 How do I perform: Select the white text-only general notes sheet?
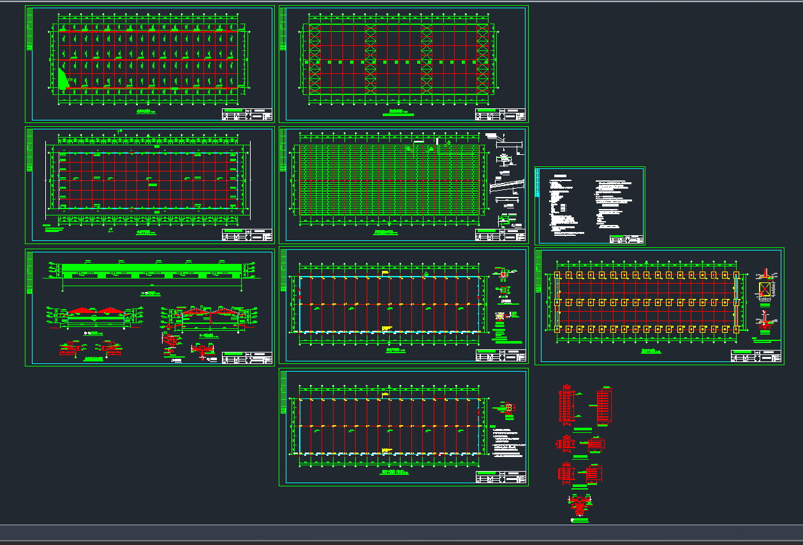click(x=590, y=206)
